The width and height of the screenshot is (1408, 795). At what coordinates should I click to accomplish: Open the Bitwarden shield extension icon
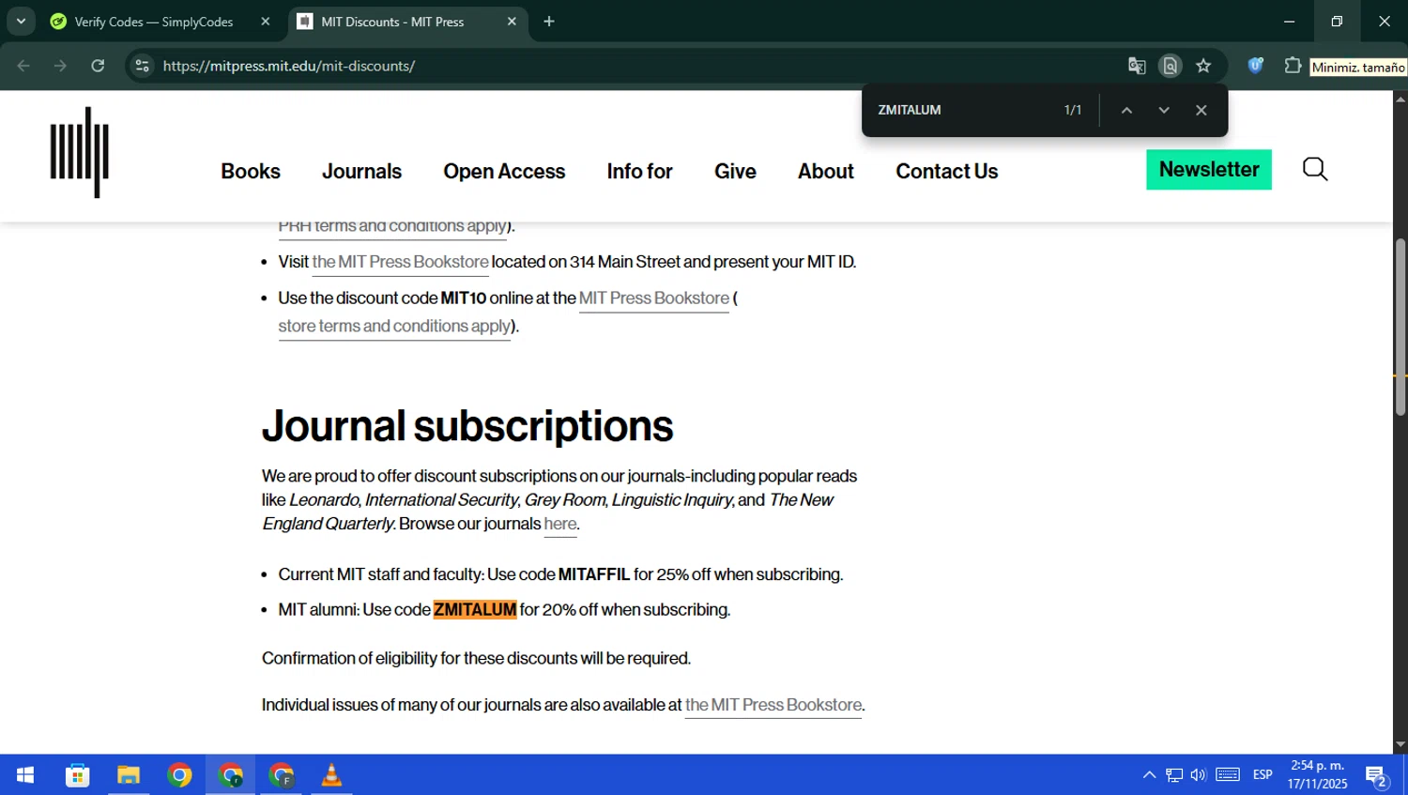(1255, 66)
